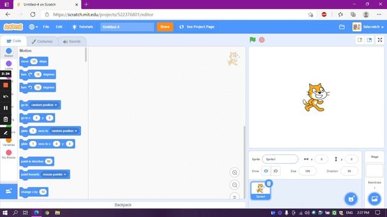This screenshot has width=387, height=217.
Task: Click the change x by 10 block
Action: pyautogui.click(x=34, y=192)
